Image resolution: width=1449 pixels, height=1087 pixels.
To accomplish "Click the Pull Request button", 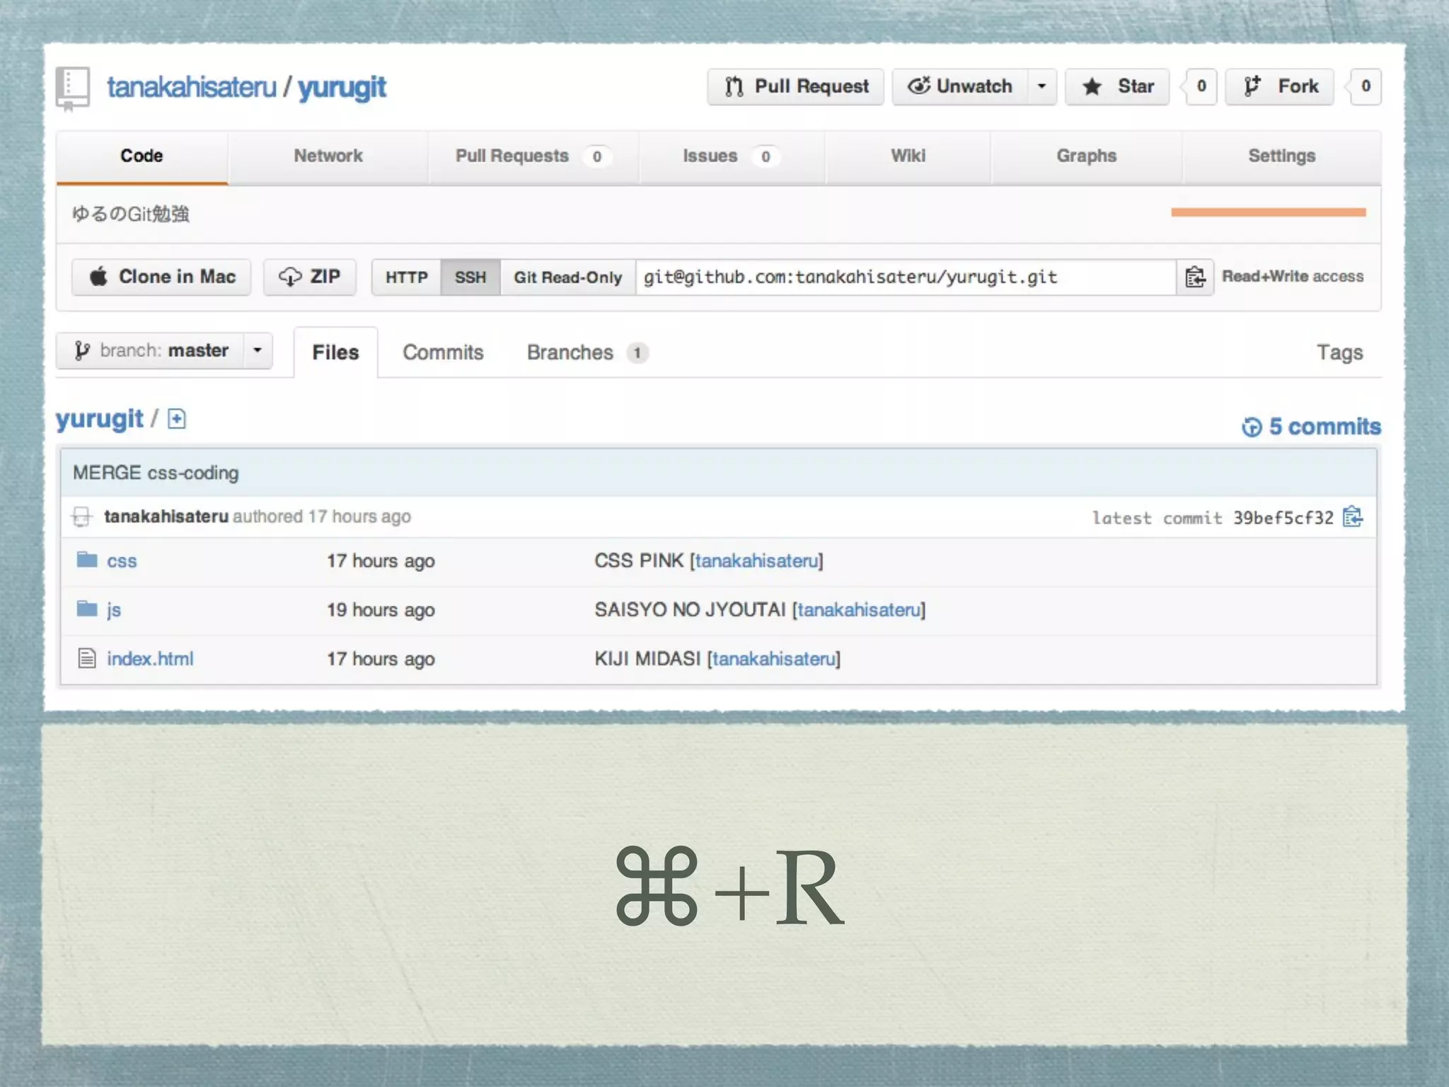I will click(795, 86).
